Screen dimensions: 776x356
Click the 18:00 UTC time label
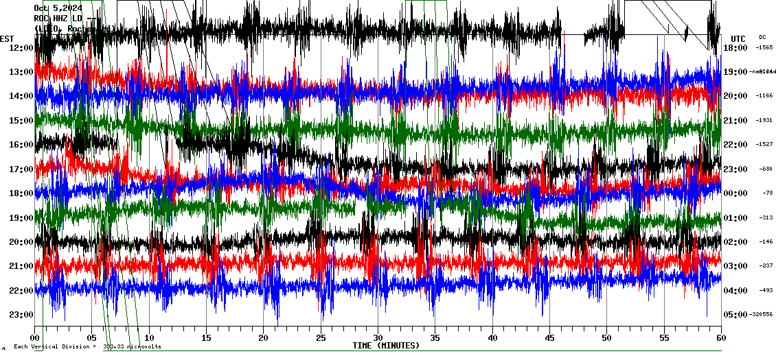[735, 47]
